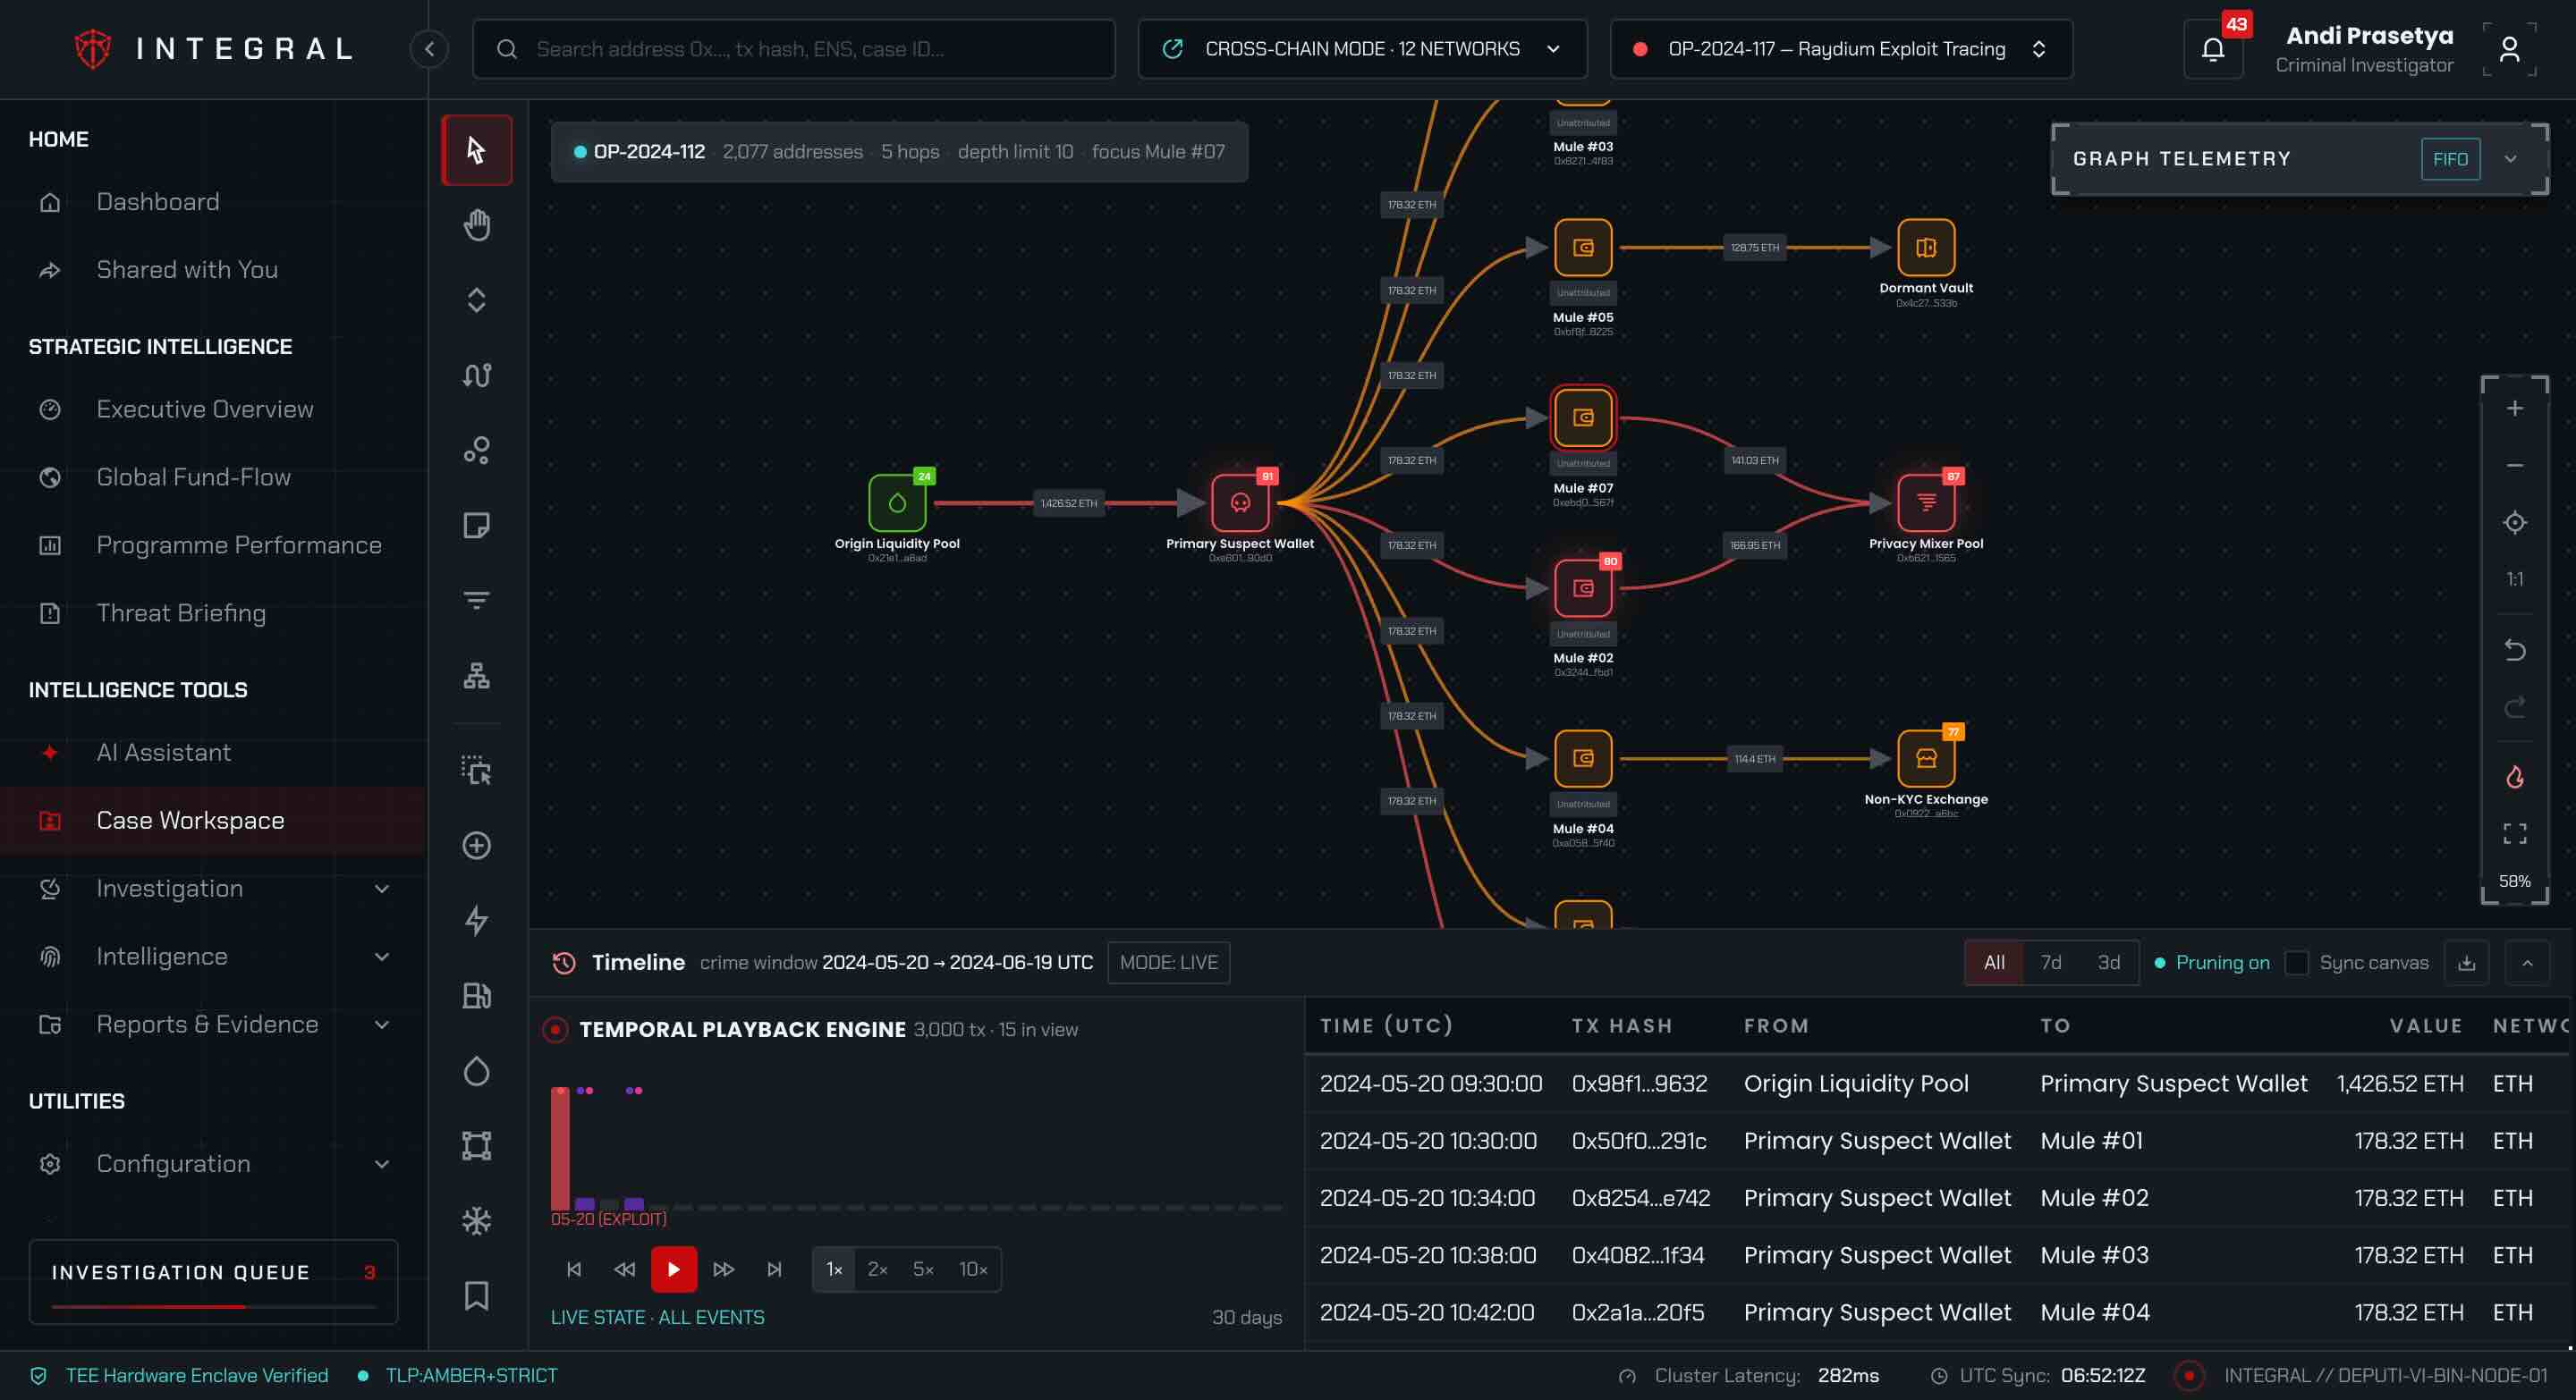This screenshot has height=1400, width=2576.
Task: Undo the last graph action
Action: pyautogui.click(x=2514, y=650)
